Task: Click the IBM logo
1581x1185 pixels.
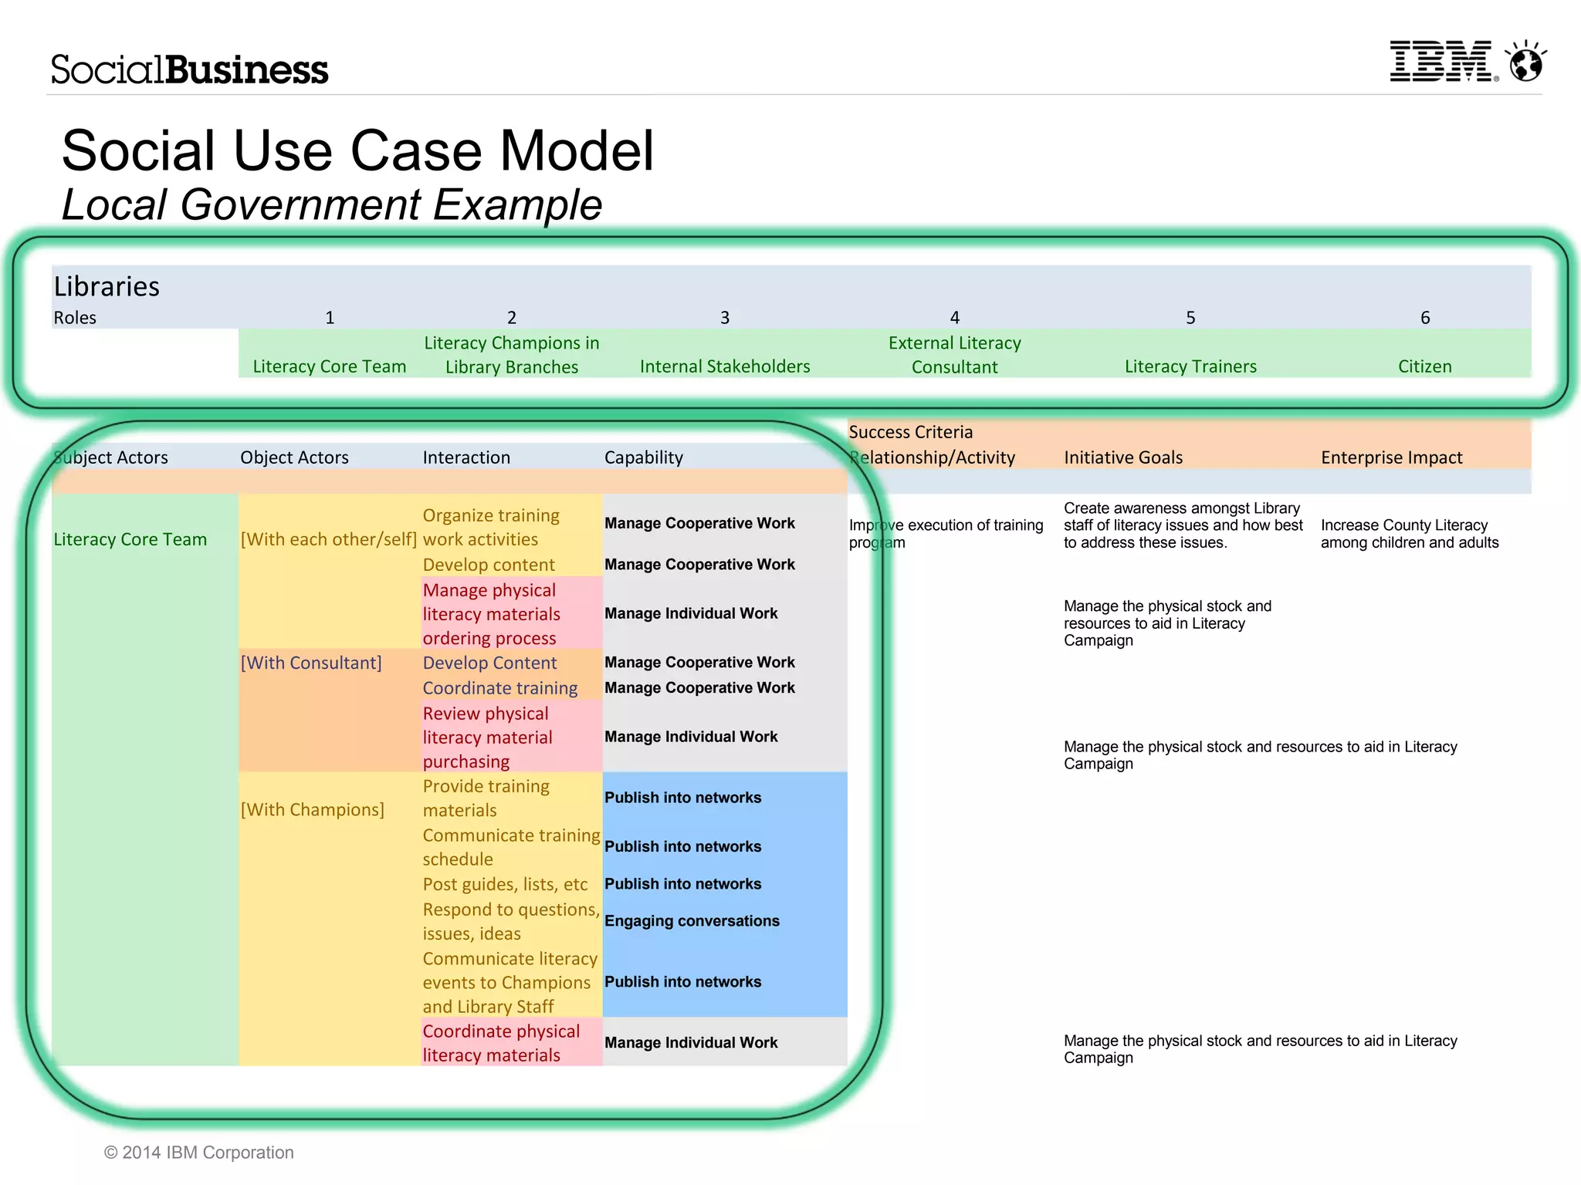Action: point(1443,62)
